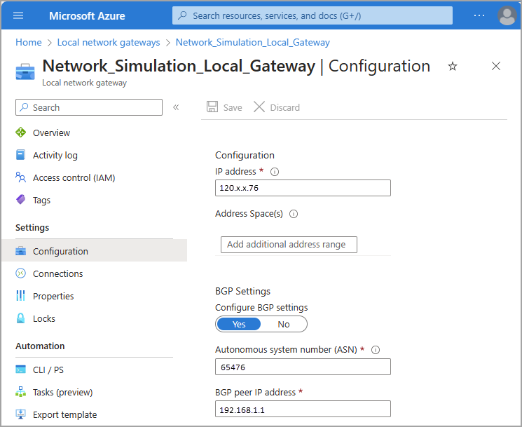The height and width of the screenshot is (427, 522).
Task: Open Activity log in sidebar
Action: point(55,155)
